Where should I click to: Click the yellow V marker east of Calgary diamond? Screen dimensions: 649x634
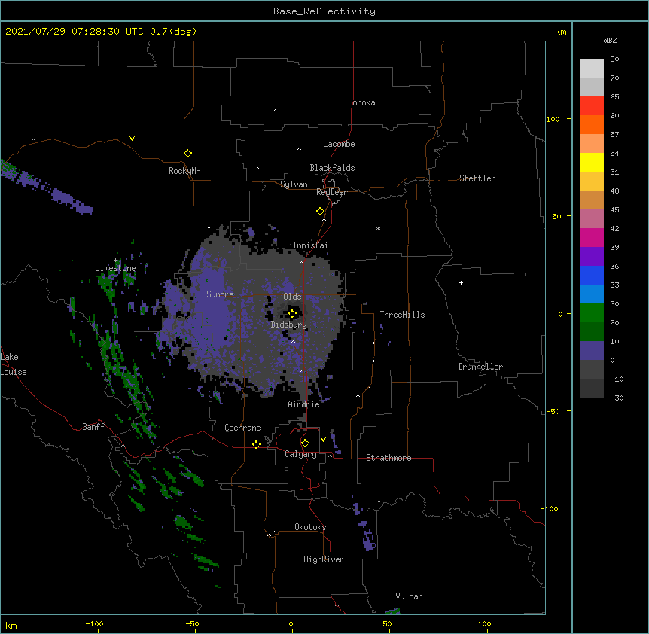point(323,440)
